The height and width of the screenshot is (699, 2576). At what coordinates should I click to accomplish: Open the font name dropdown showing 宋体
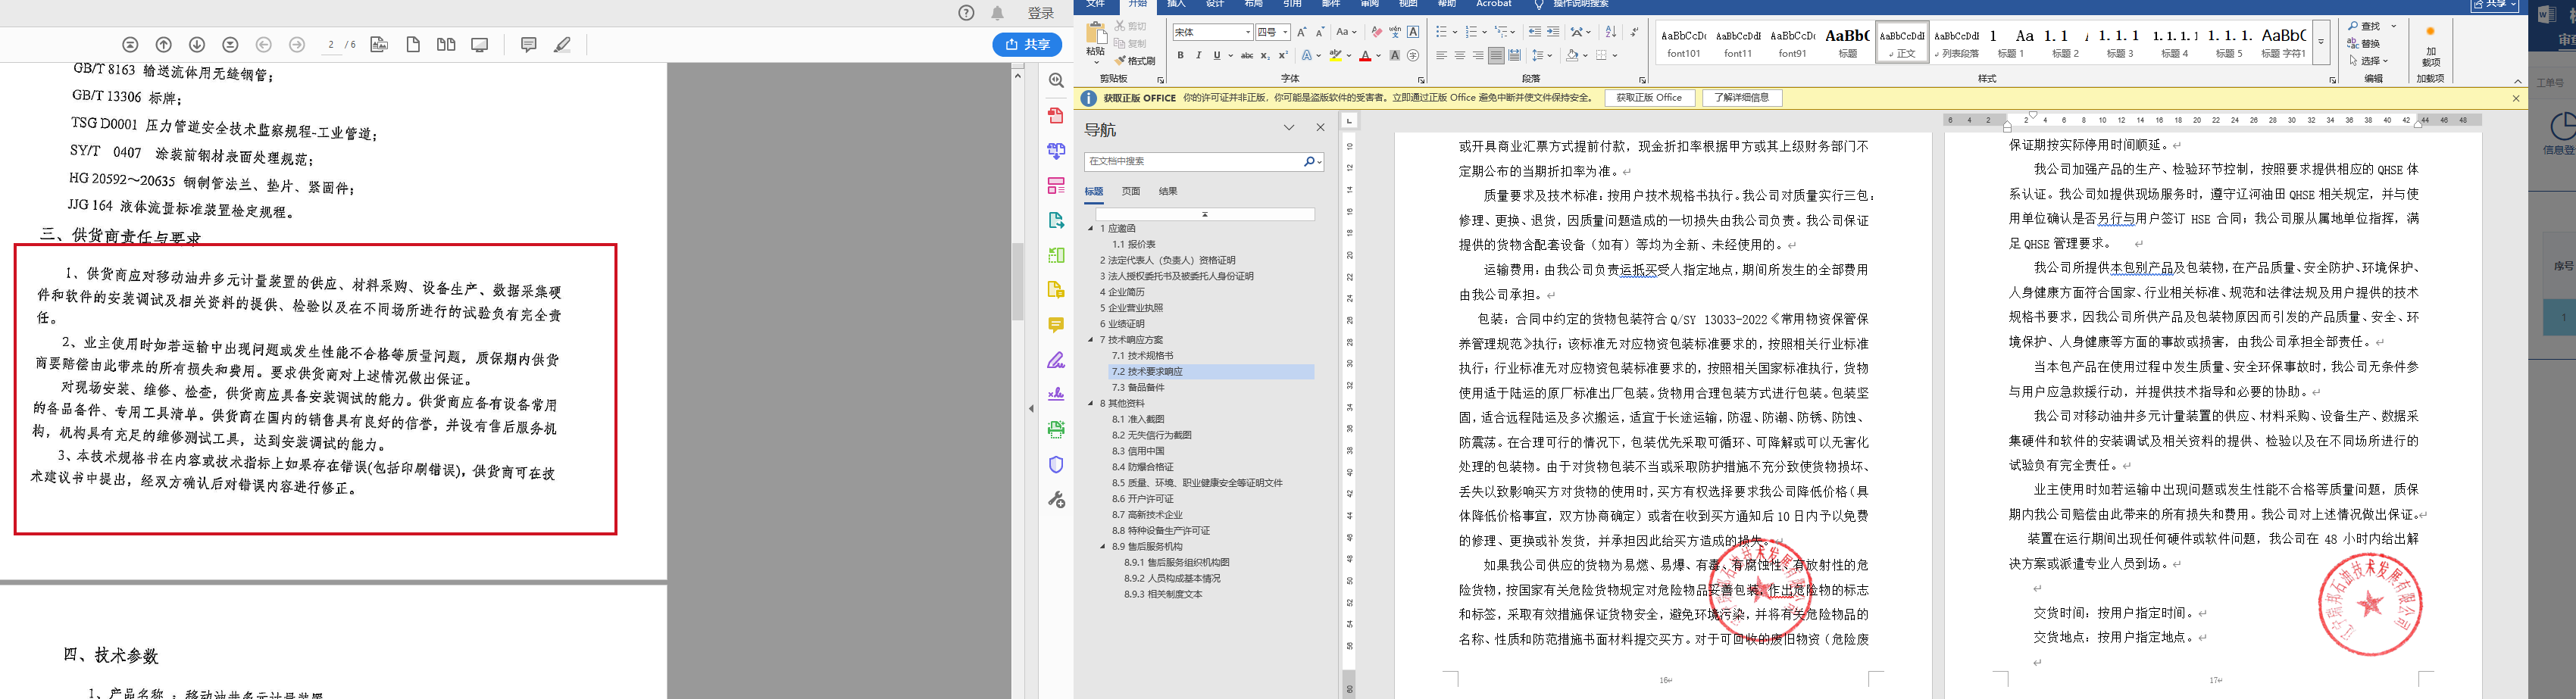coord(1213,32)
